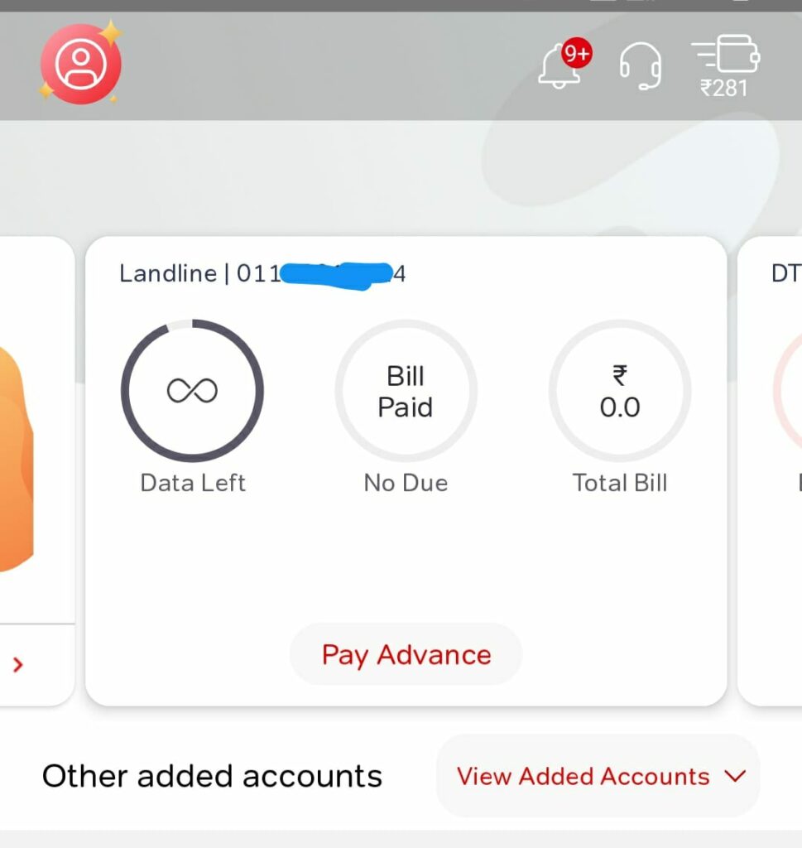Tap the Total Bill label
The width and height of the screenshot is (802, 848).
[620, 483]
